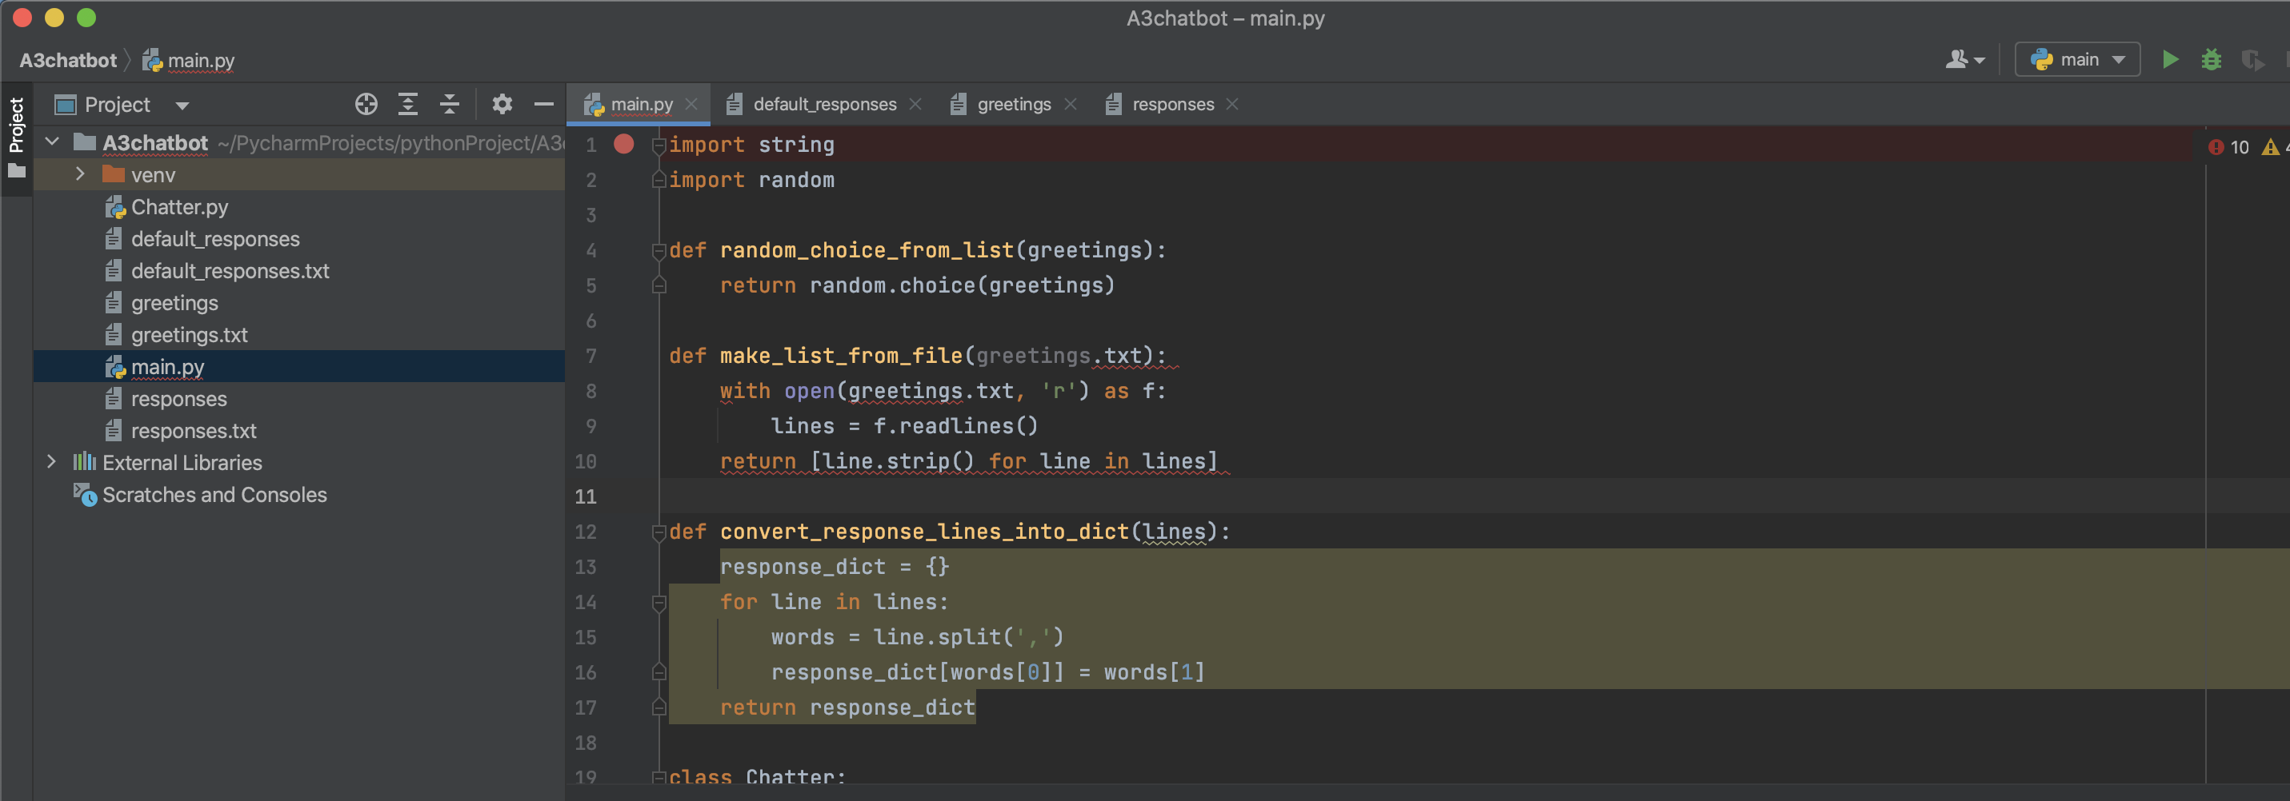Open the Project view dropdown arrow
This screenshot has width=2290, height=801.
182,104
